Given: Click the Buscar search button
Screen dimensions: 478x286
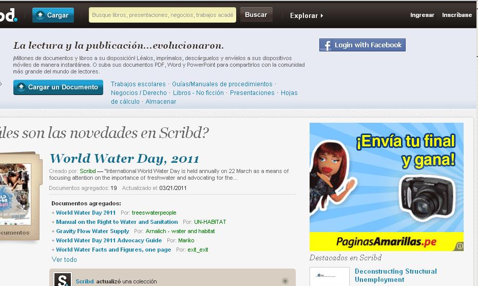Looking at the screenshot, I should coord(256,15).
